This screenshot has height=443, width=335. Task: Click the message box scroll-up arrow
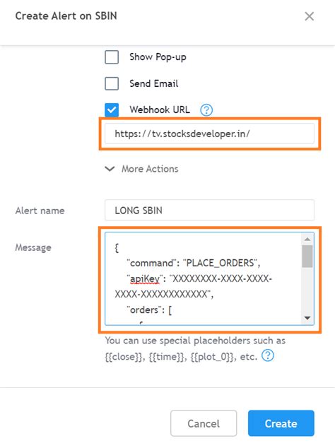pyautogui.click(x=307, y=240)
